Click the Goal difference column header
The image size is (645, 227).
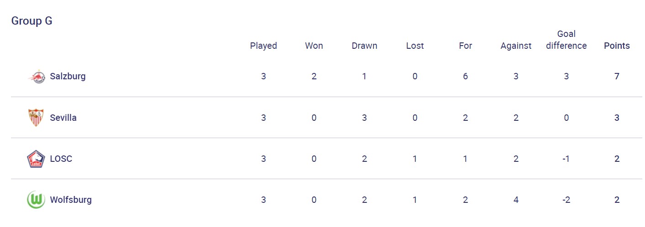tap(566, 40)
